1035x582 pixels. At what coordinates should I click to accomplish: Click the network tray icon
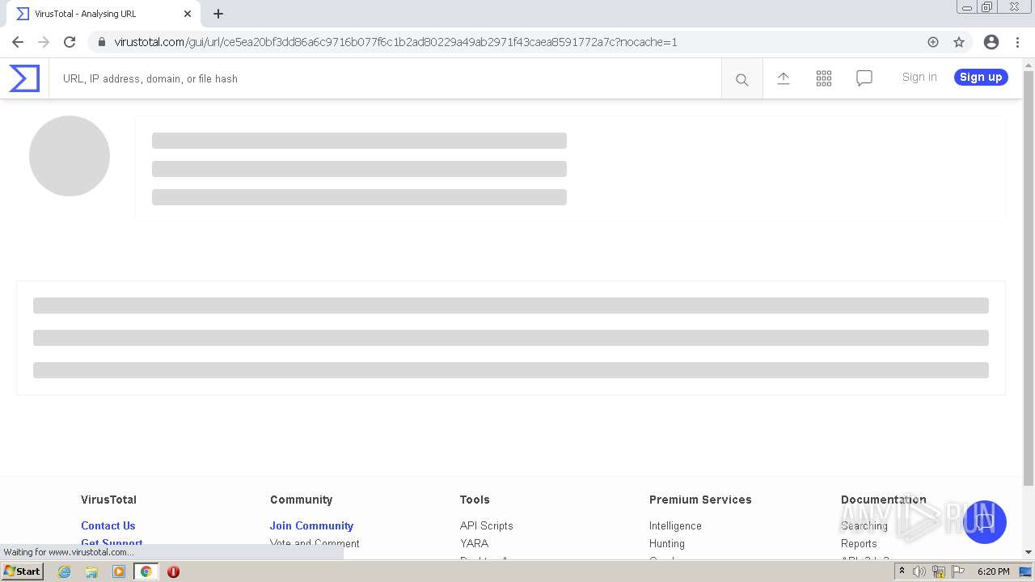[x=939, y=571]
